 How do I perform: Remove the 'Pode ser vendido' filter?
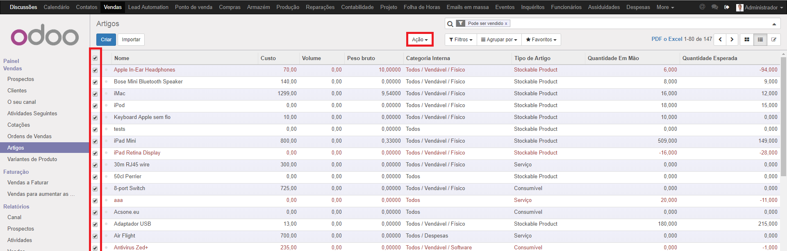coord(506,24)
